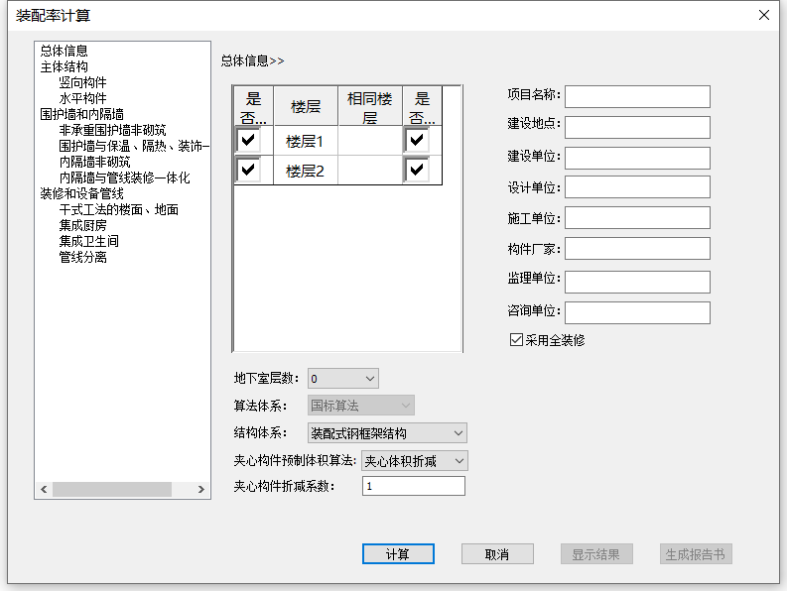Open 竖向构件 tree item
This screenshot has height=591, width=787.
(82, 82)
